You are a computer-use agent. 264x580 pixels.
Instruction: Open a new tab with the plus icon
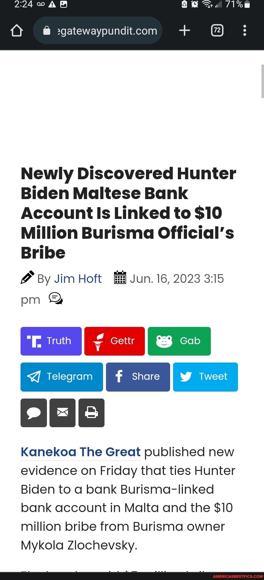184,30
